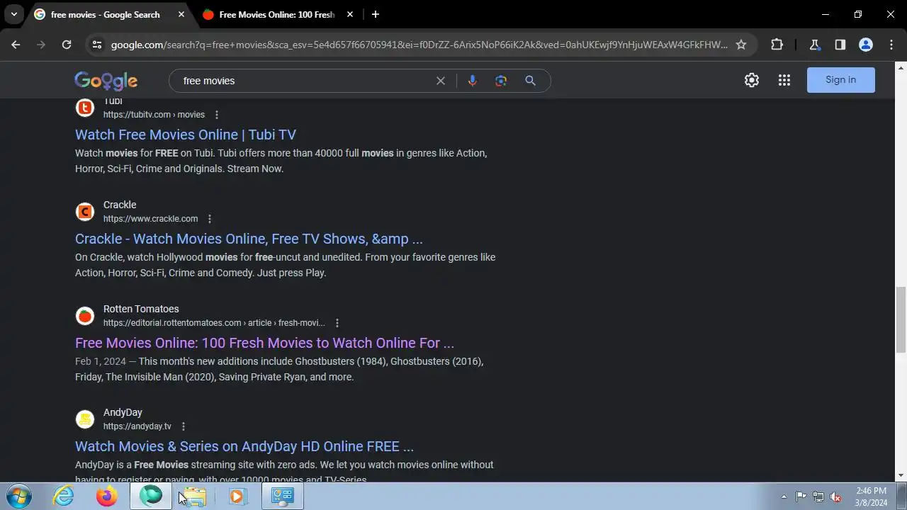Open Google quick settings gear
The image size is (907, 510).
point(752,80)
